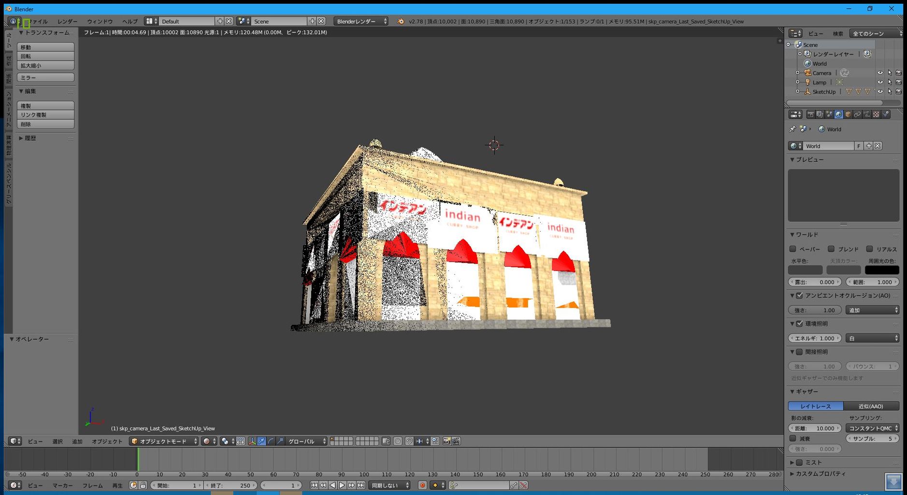The image size is (907, 495).
Task: Open the World properties tab (globe icon)
Action: click(839, 115)
